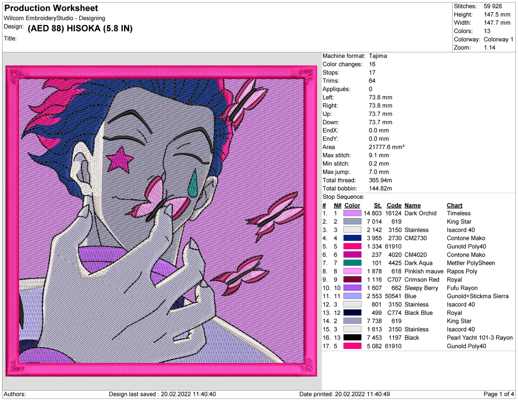
Task: Click 'Page 1 of 4' footer text
Action: coord(499,394)
